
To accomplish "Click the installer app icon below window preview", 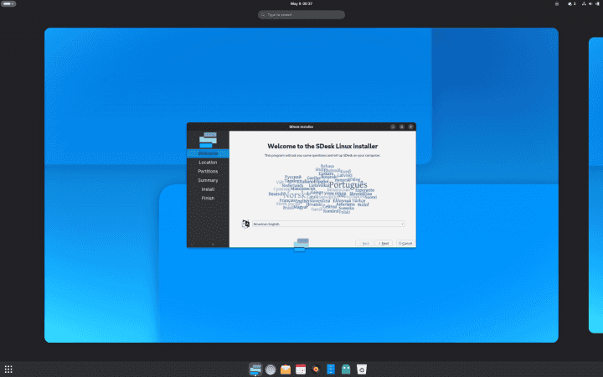I will [x=301, y=245].
